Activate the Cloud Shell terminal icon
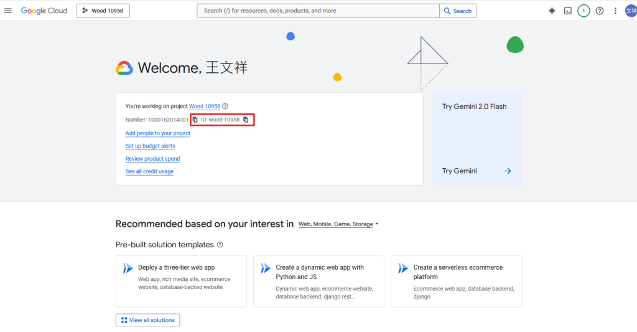 [x=567, y=11]
